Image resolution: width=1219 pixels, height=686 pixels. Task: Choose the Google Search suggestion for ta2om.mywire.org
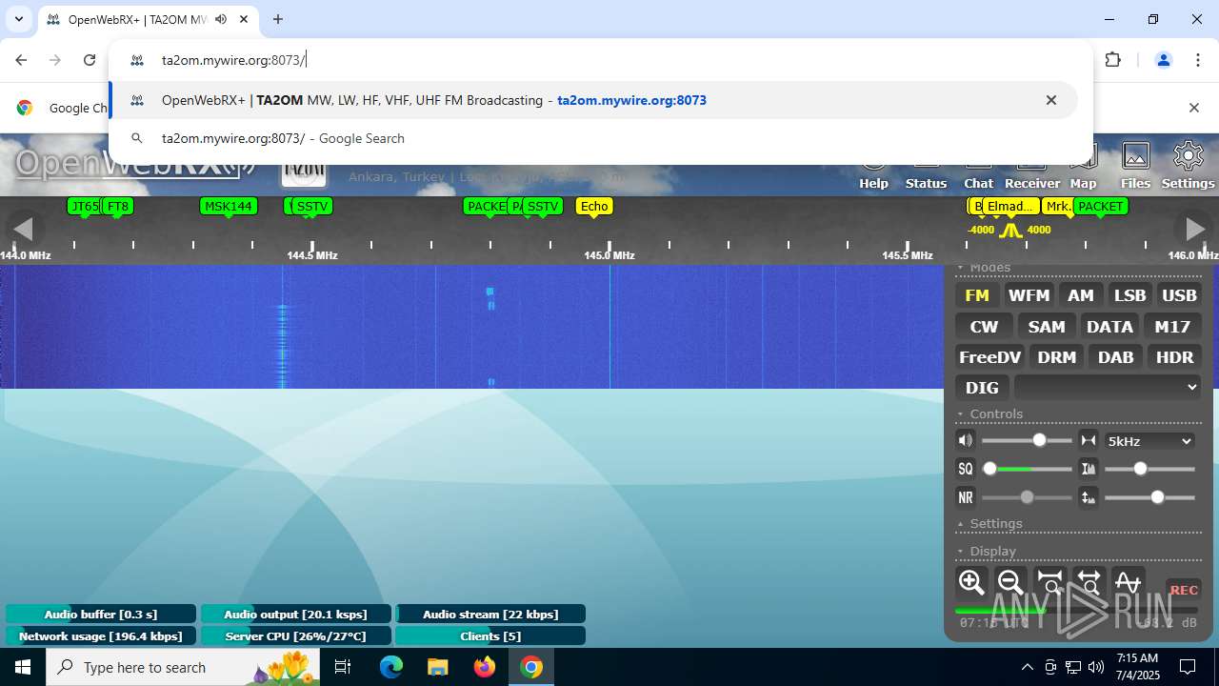pos(593,138)
